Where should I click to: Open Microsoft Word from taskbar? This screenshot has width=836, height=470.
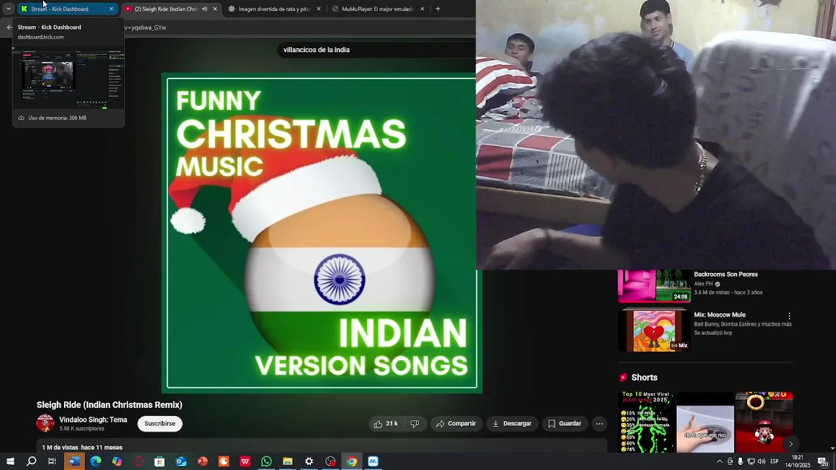point(74,462)
